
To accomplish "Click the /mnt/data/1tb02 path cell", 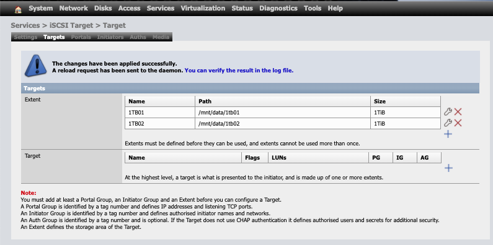I will click(283, 124).
